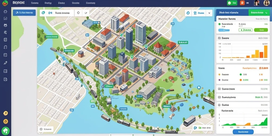Expand the chevron dropdown beside map search bar
The width and height of the screenshot is (272, 136).
pos(86,13)
